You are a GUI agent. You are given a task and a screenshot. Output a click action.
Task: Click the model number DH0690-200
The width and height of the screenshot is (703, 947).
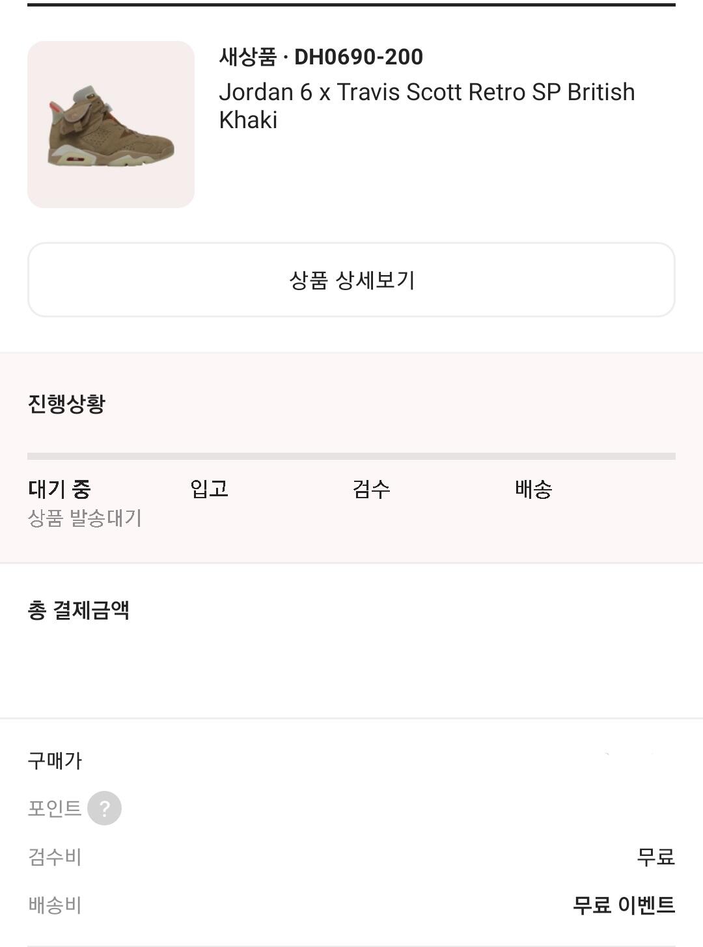pyautogui.click(x=359, y=57)
